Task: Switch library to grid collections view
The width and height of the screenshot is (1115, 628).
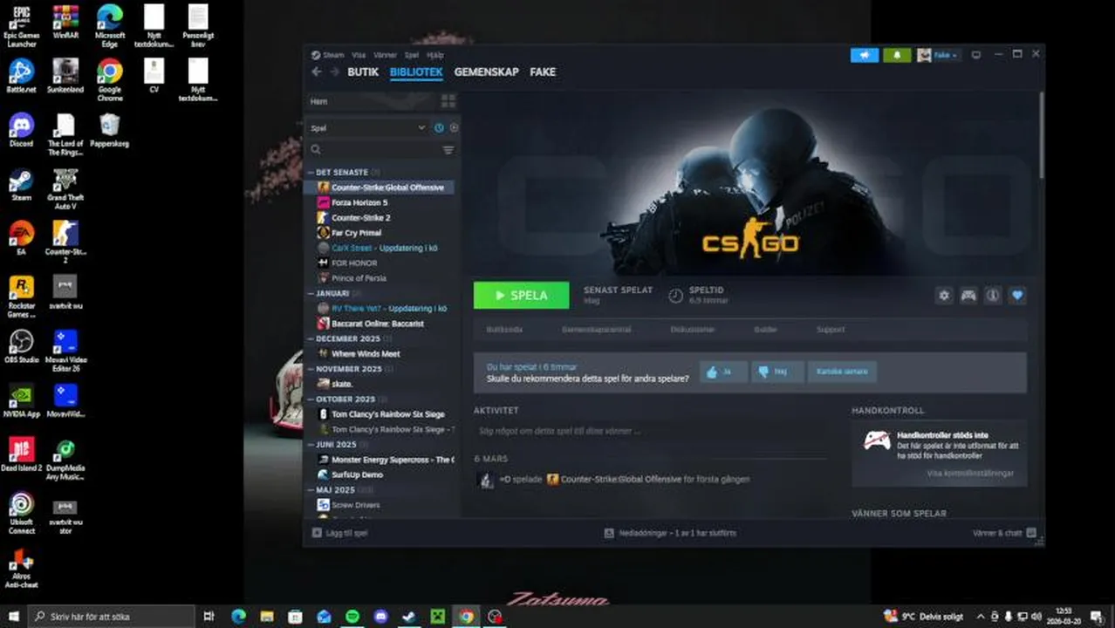Action: [x=448, y=101]
